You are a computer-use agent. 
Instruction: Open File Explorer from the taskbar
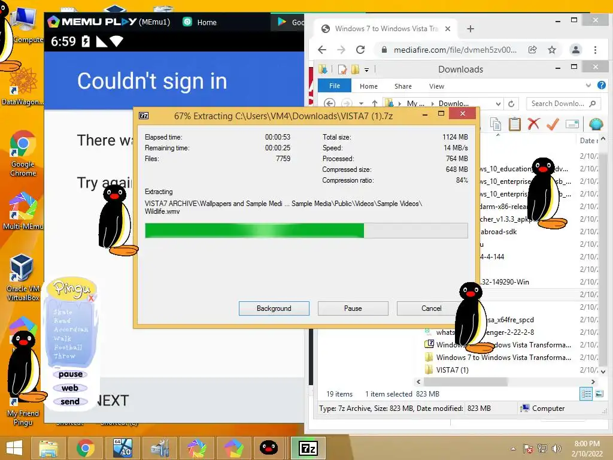click(x=48, y=448)
